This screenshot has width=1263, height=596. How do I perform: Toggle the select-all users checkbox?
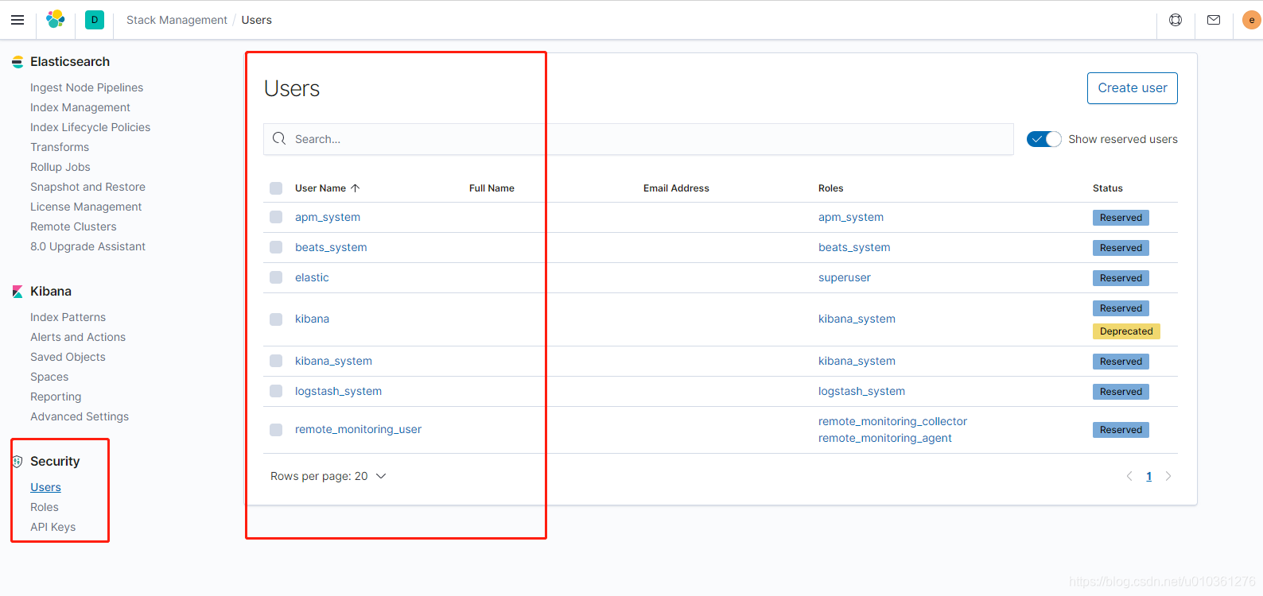pos(276,188)
